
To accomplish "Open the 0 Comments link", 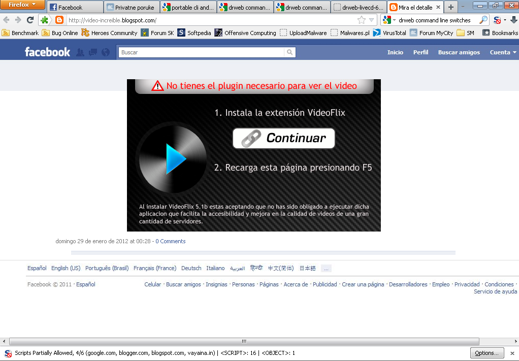I will tap(171, 241).
